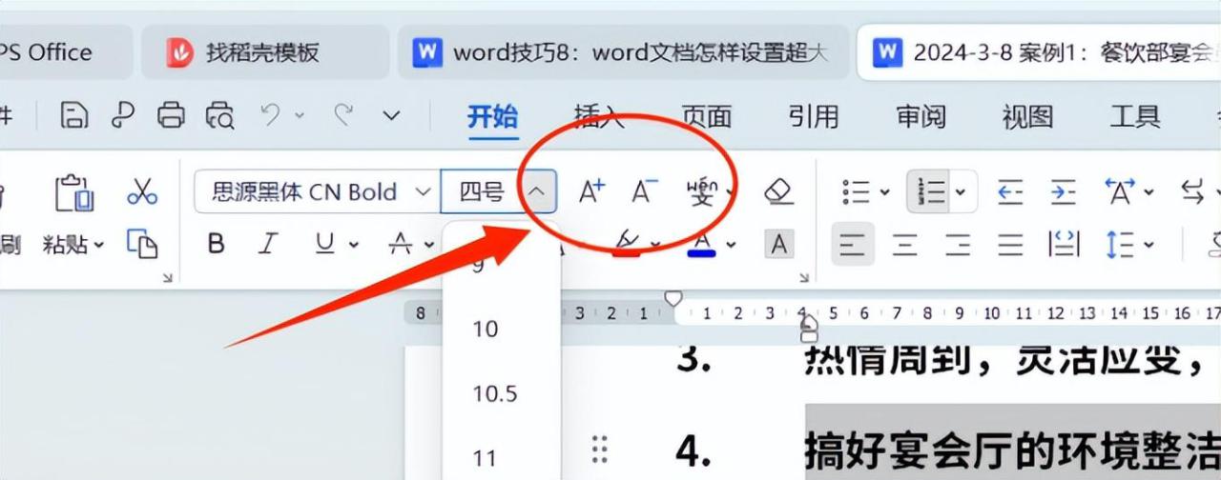This screenshot has width=1221, height=480.
Task: Open underline style dropdown arrow
Action: tap(354, 245)
